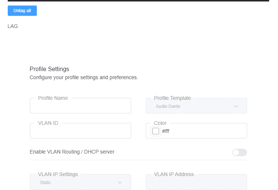Click the Color field label

pos(160,123)
